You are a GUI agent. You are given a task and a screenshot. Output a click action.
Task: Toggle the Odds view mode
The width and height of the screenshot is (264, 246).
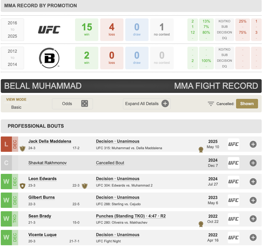(x=72, y=104)
